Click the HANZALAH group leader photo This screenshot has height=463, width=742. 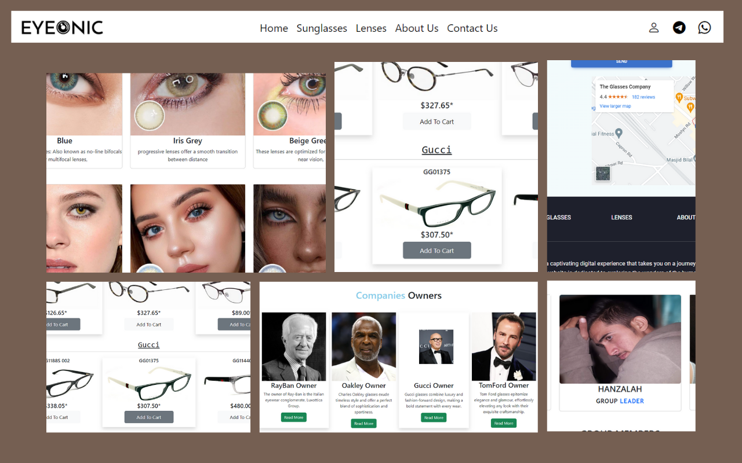tap(620, 339)
